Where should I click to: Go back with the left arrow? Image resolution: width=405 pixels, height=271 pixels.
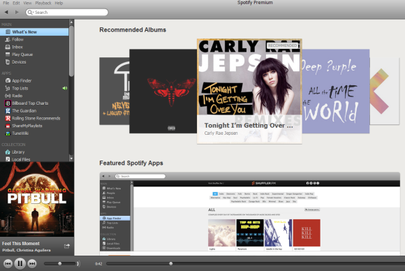6,12
